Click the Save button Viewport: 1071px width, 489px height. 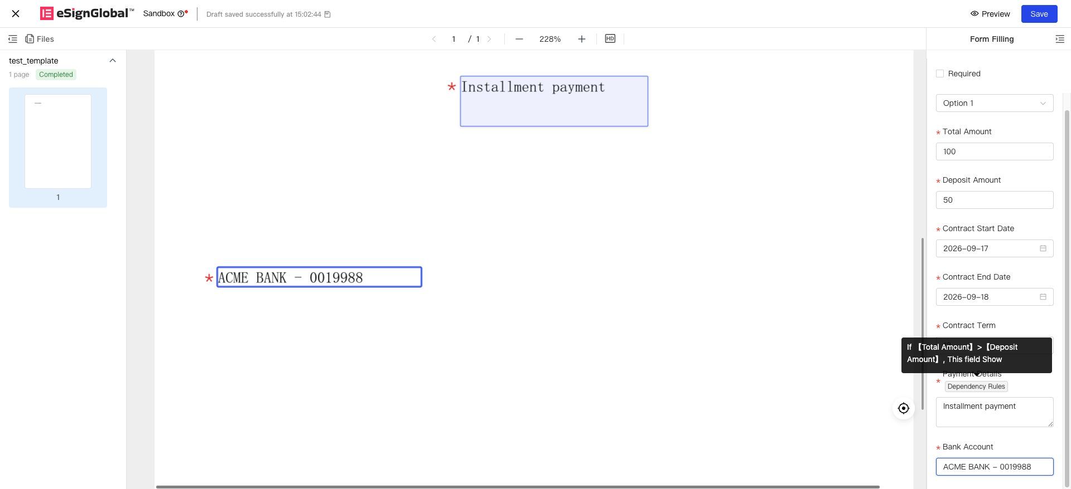pos(1039,14)
